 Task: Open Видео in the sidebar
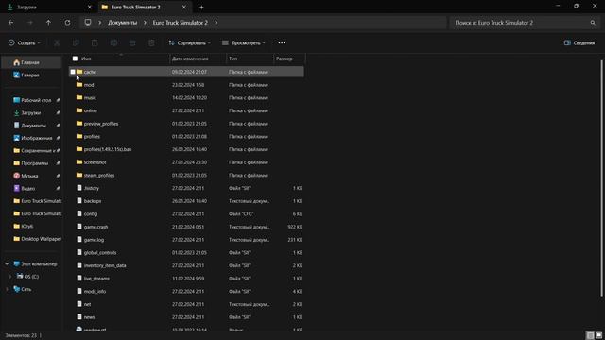tap(28, 189)
